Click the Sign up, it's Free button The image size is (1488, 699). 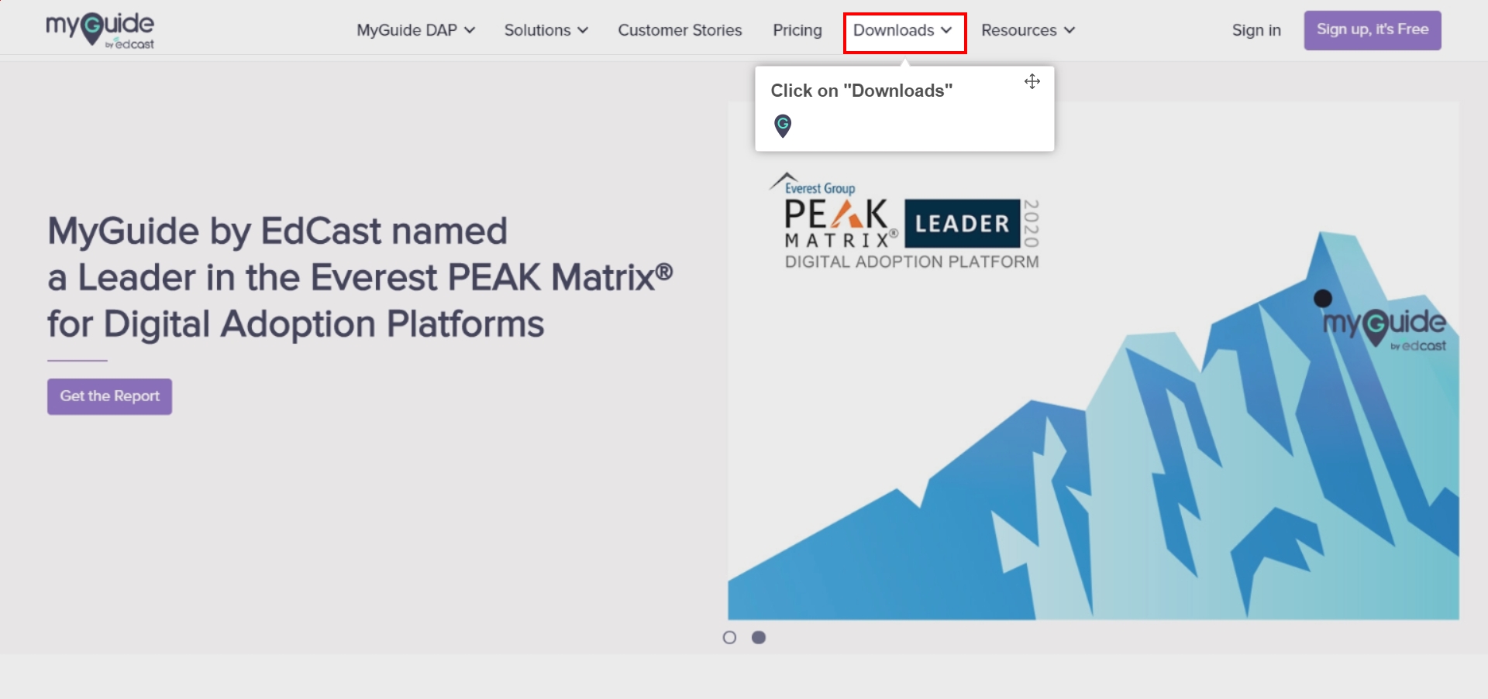tap(1373, 30)
